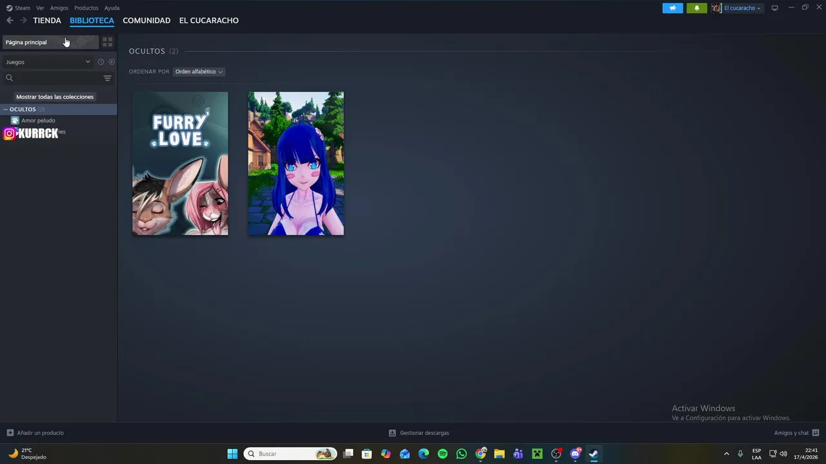
Task: Open the volume tray icon
Action: 783,454
